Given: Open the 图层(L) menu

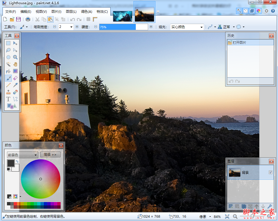Looking at the screenshot, I should (71, 12).
